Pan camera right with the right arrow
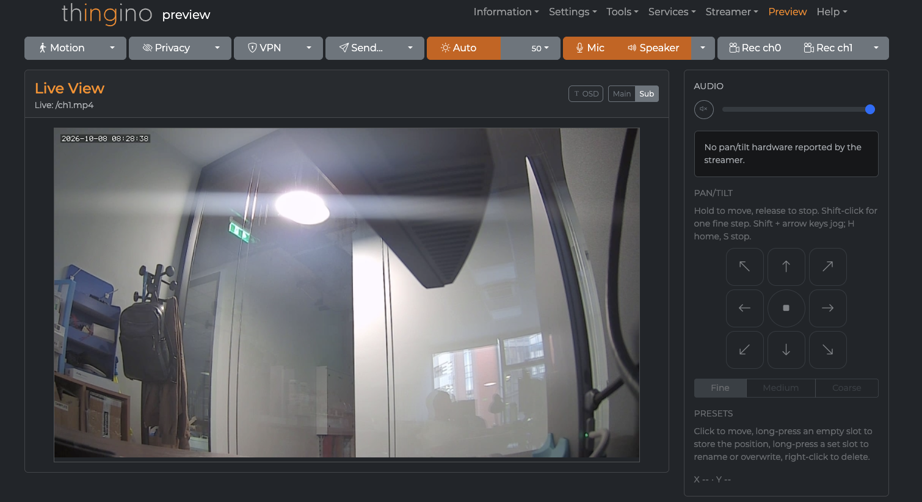Screen dimensions: 922x502 [x=827, y=308]
